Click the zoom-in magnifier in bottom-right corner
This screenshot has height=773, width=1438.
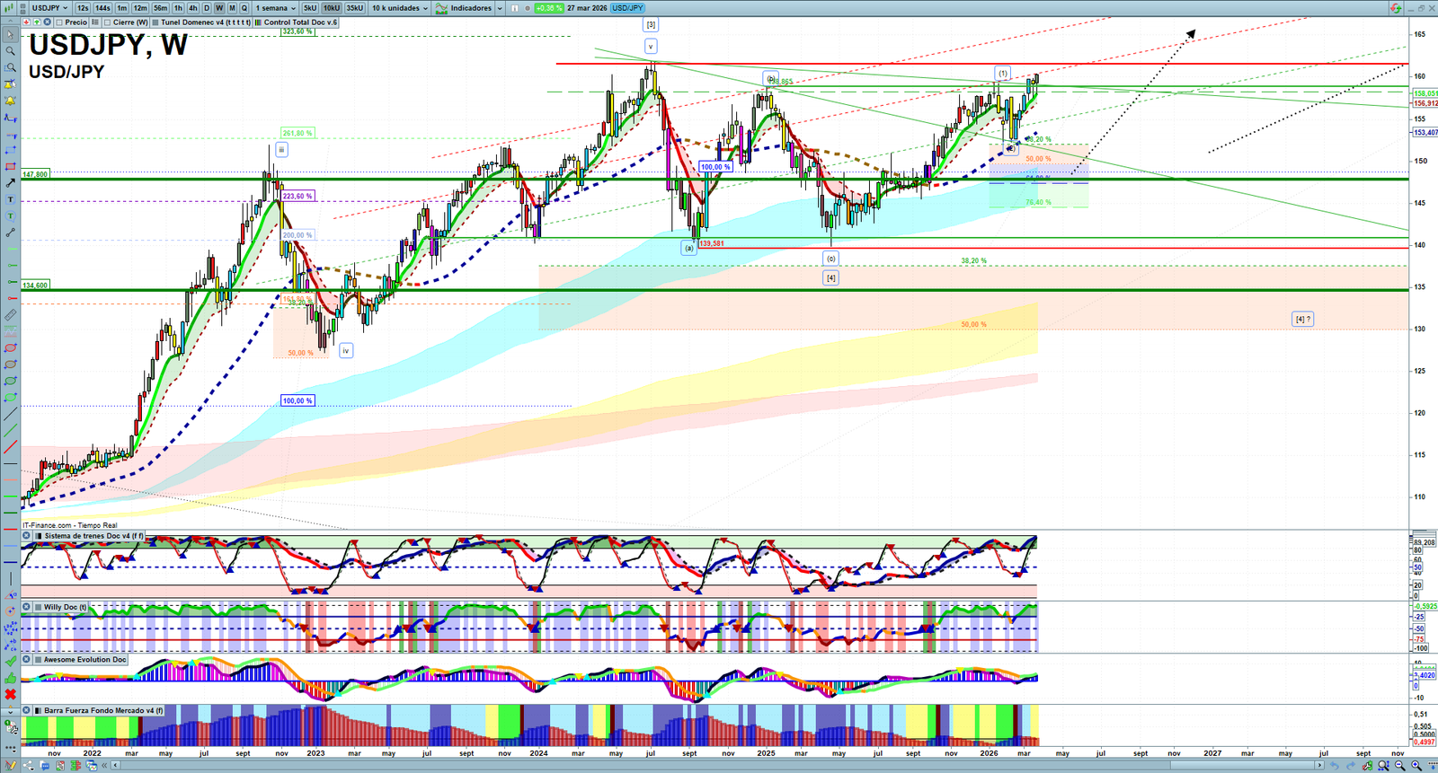(x=1416, y=766)
